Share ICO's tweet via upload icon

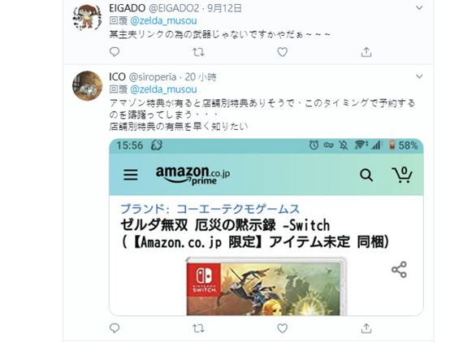tap(366, 328)
